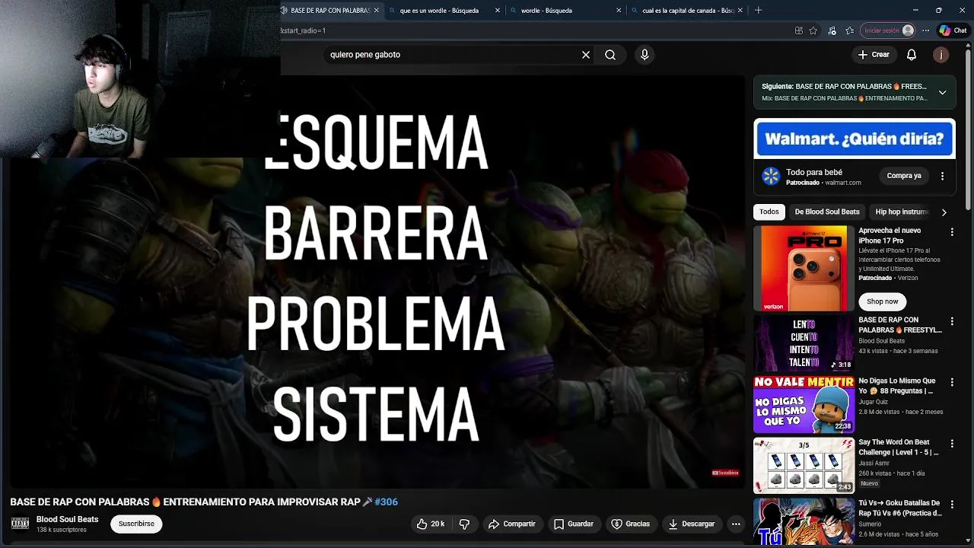
Task: Open browser settings ellipsis menu
Action: (x=925, y=30)
